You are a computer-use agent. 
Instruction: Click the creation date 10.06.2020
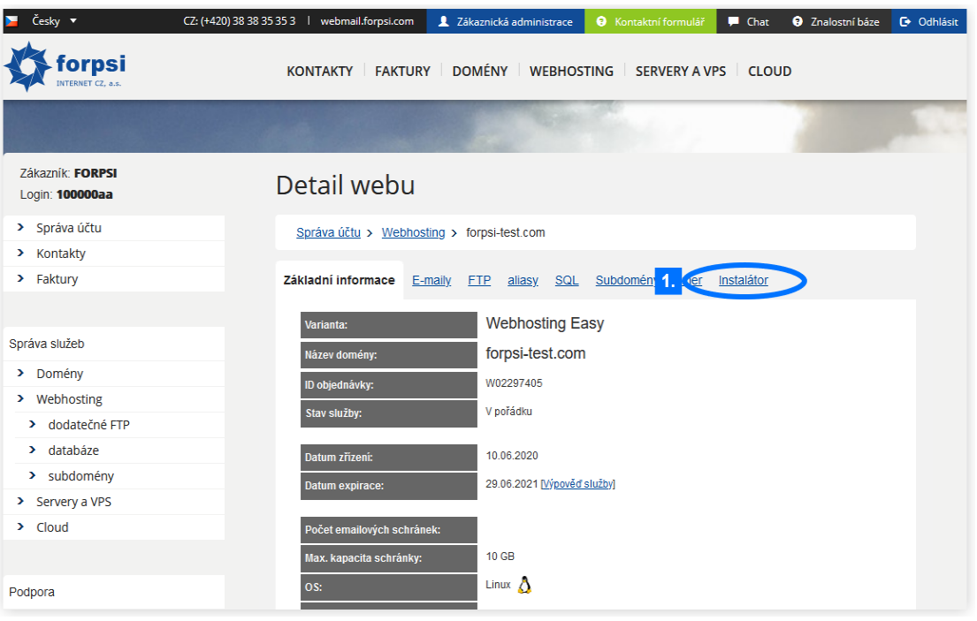click(x=512, y=456)
